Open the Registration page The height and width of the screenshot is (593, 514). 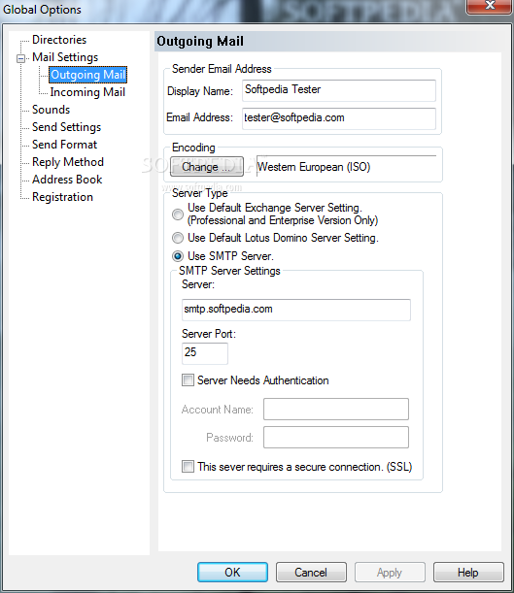[x=62, y=197]
